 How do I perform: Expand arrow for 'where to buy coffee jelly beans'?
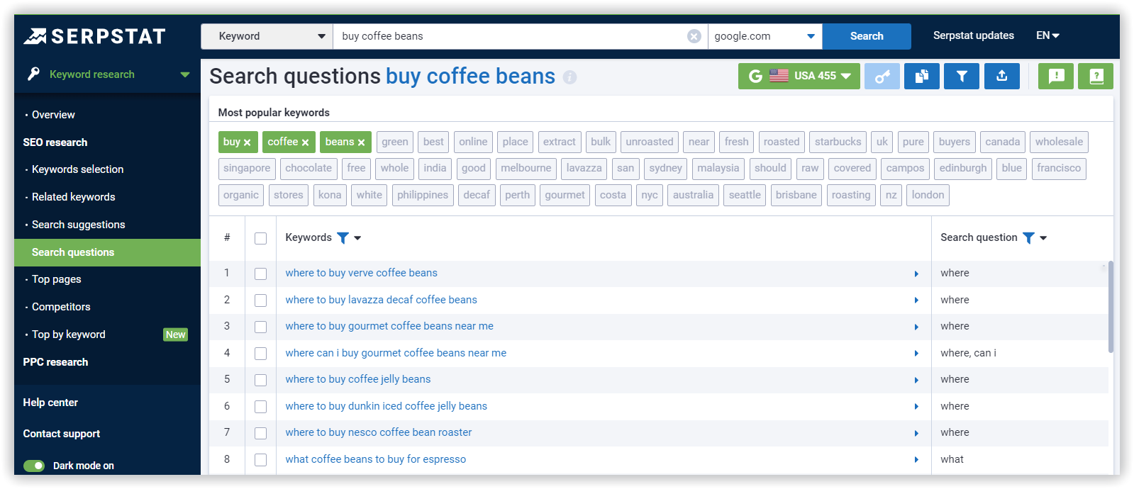916,380
